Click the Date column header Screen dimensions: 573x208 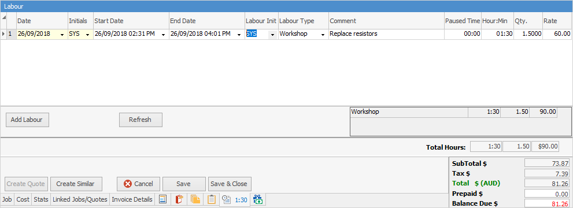coord(42,21)
